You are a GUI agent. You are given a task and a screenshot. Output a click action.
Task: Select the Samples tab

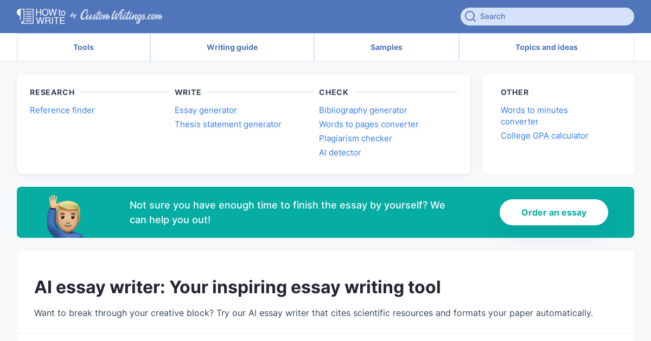pyautogui.click(x=386, y=47)
